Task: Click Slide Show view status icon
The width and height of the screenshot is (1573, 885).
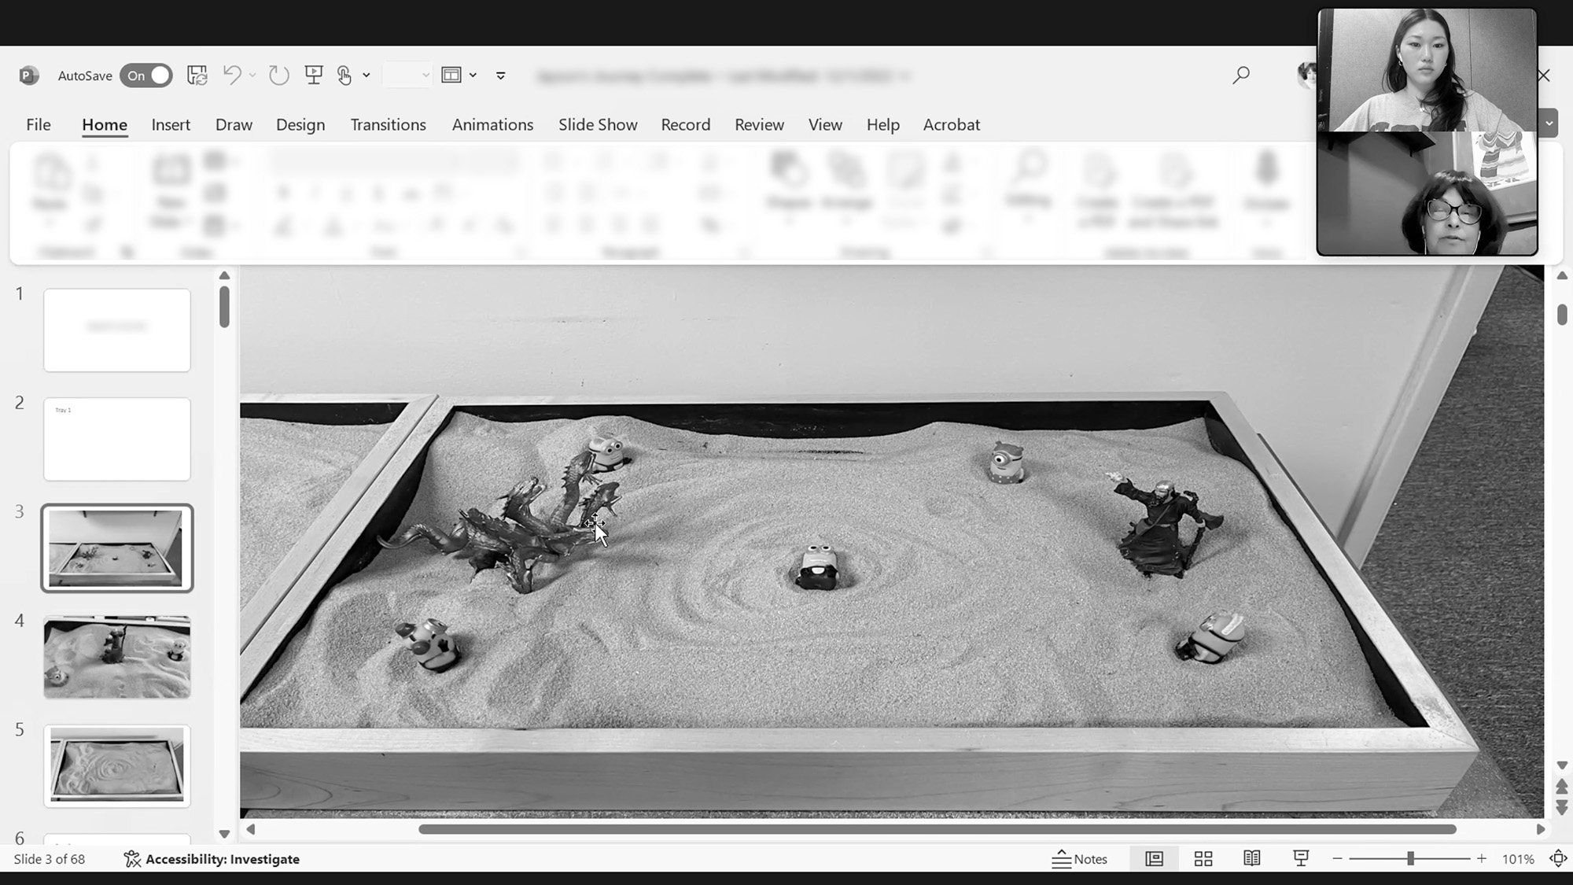Action: (x=1301, y=859)
